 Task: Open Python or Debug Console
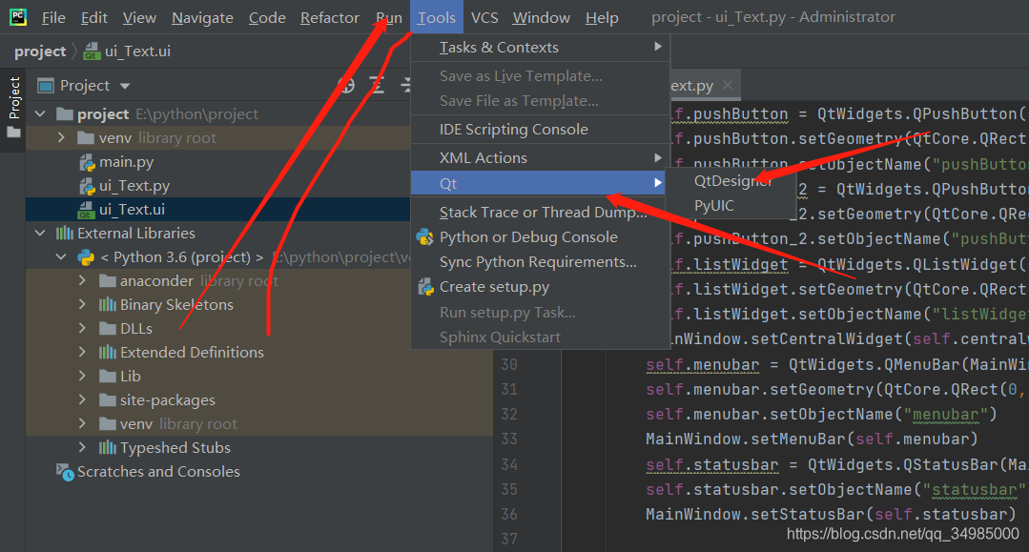click(x=540, y=237)
